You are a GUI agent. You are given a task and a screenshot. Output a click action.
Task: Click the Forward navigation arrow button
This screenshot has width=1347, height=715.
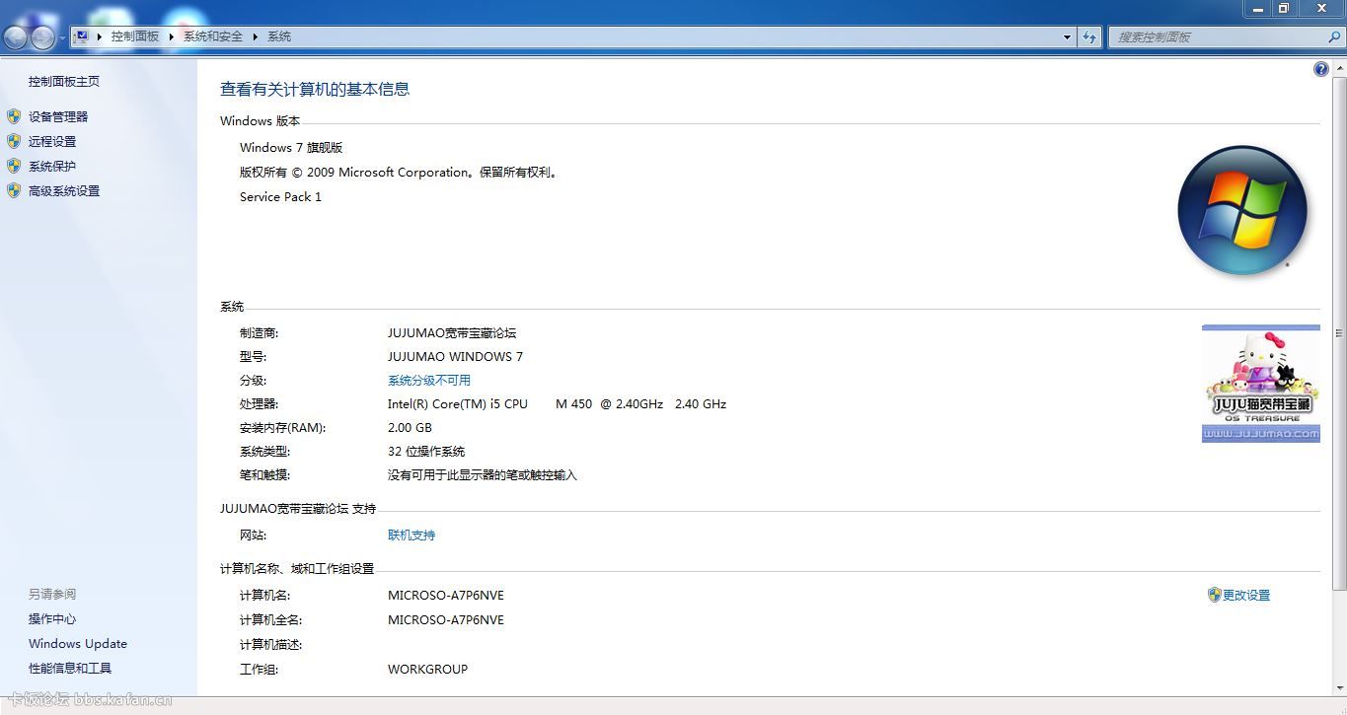[43, 37]
